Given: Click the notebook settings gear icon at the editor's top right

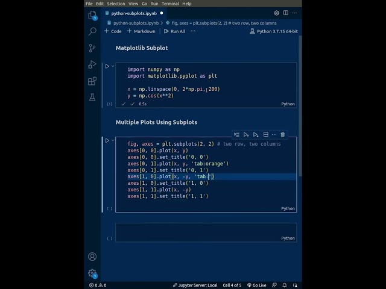Looking at the screenshot, I should tap(276, 13).
